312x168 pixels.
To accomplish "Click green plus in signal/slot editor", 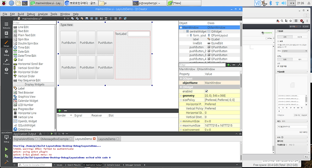I will [x=60, y=111].
